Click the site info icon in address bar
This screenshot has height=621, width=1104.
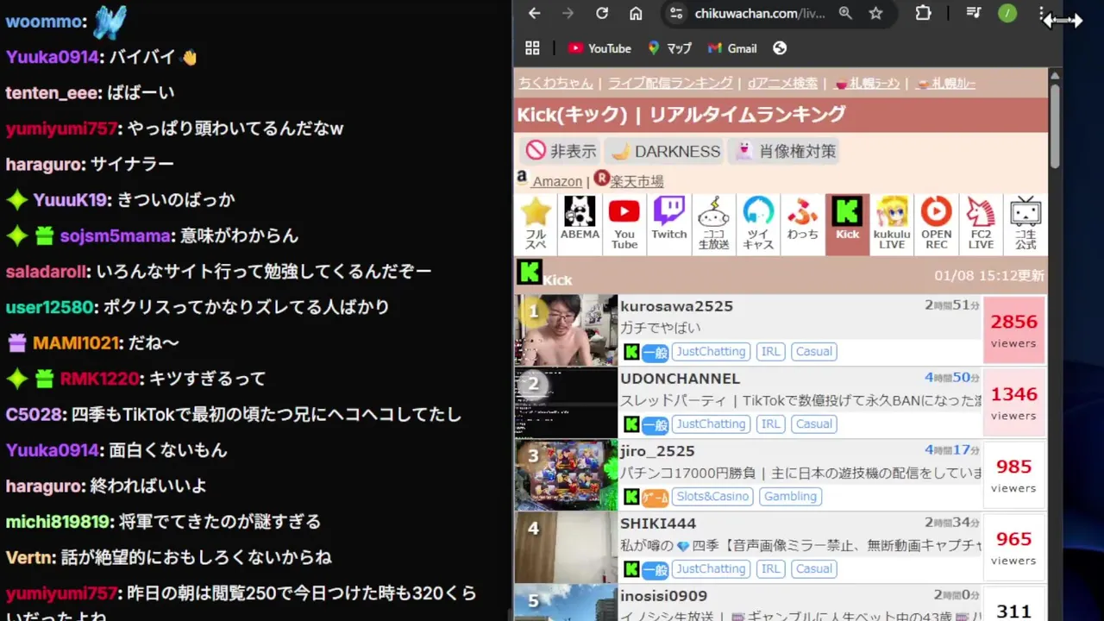click(x=676, y=13)
